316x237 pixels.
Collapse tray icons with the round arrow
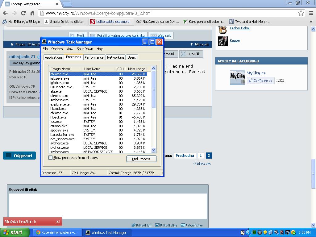pos(248,233)
